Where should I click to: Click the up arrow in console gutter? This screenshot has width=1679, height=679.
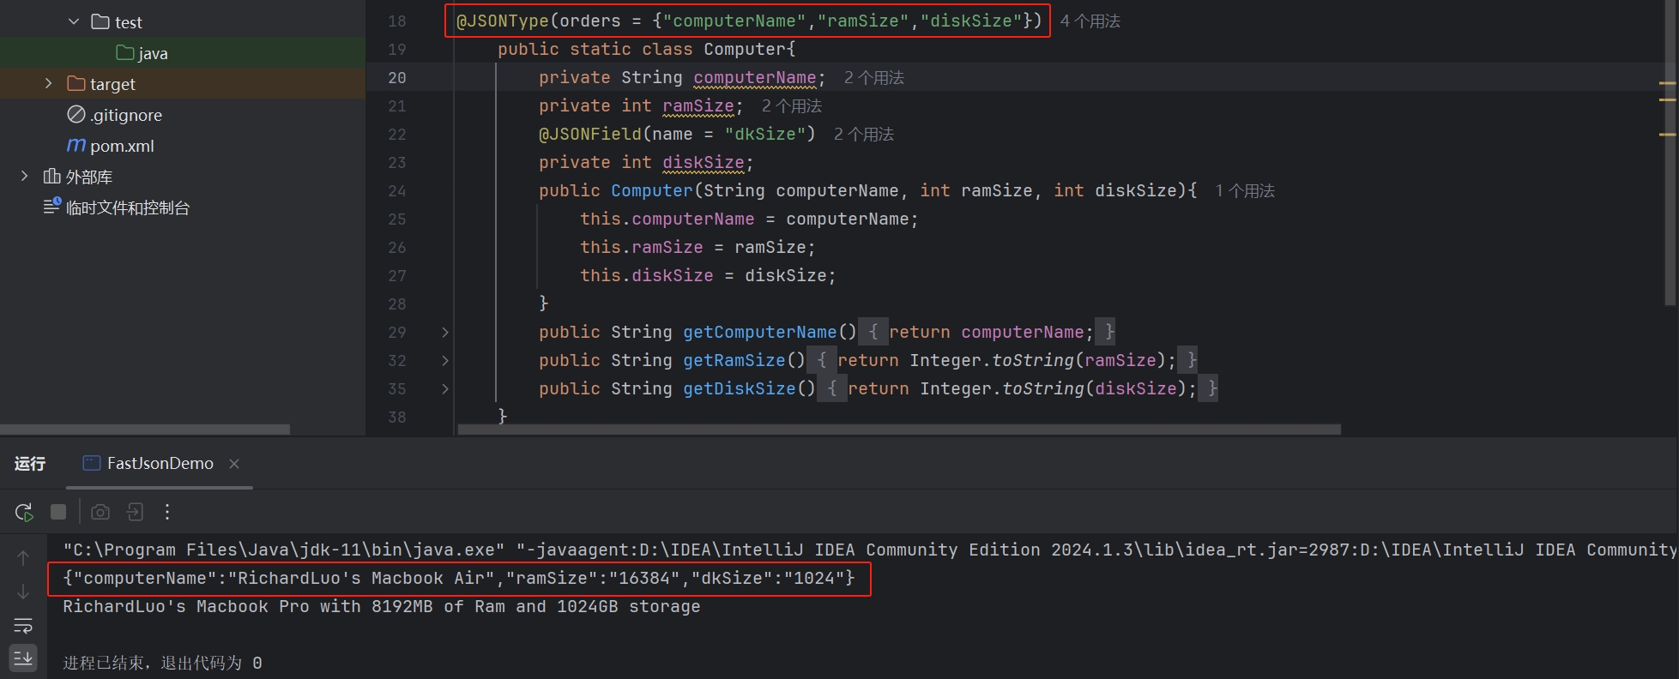23,558
